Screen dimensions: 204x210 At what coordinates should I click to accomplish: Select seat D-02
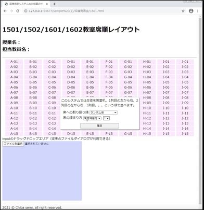(71, 67)
